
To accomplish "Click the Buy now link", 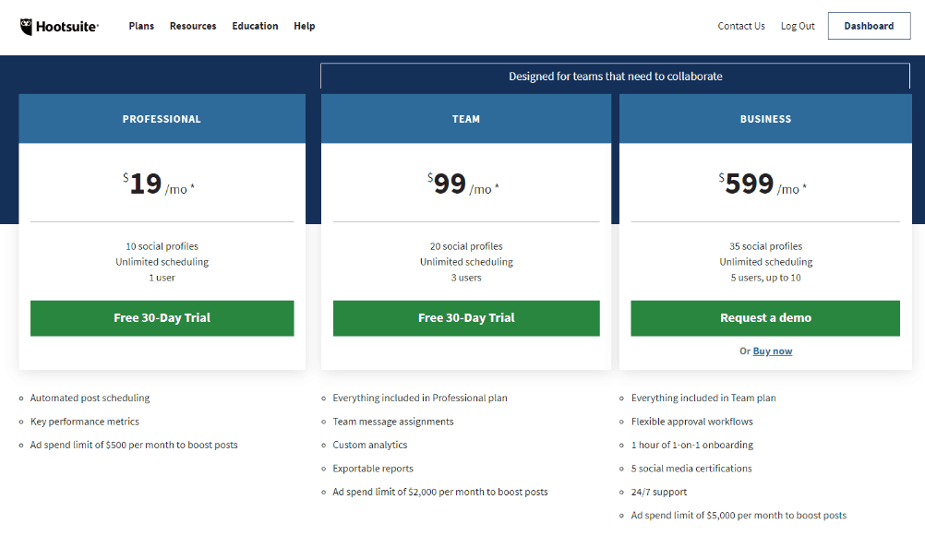I will tap(772, 351).
